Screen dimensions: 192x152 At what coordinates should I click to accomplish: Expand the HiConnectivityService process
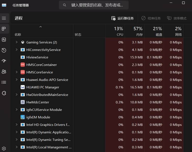click(x=17, y=49)
